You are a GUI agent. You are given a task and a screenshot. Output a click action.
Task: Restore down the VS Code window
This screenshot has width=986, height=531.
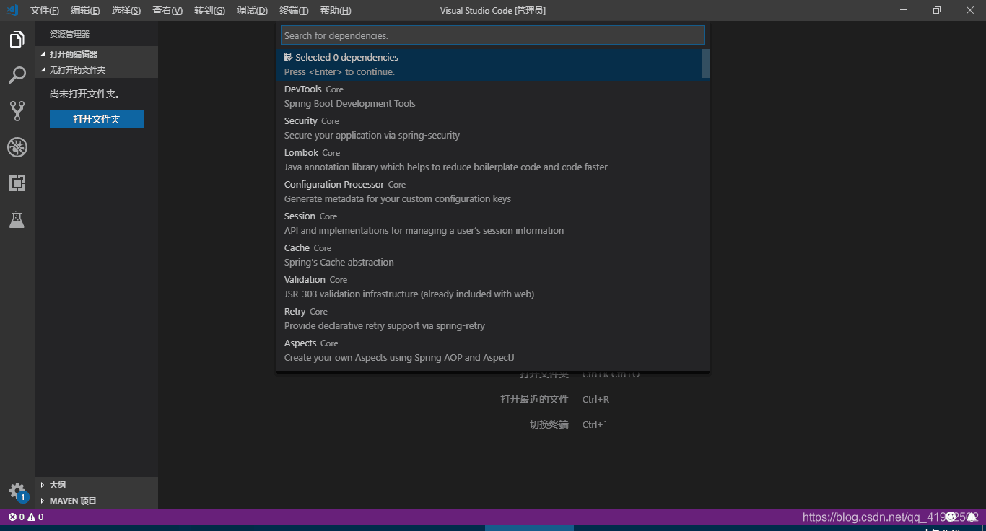point(937,10)
